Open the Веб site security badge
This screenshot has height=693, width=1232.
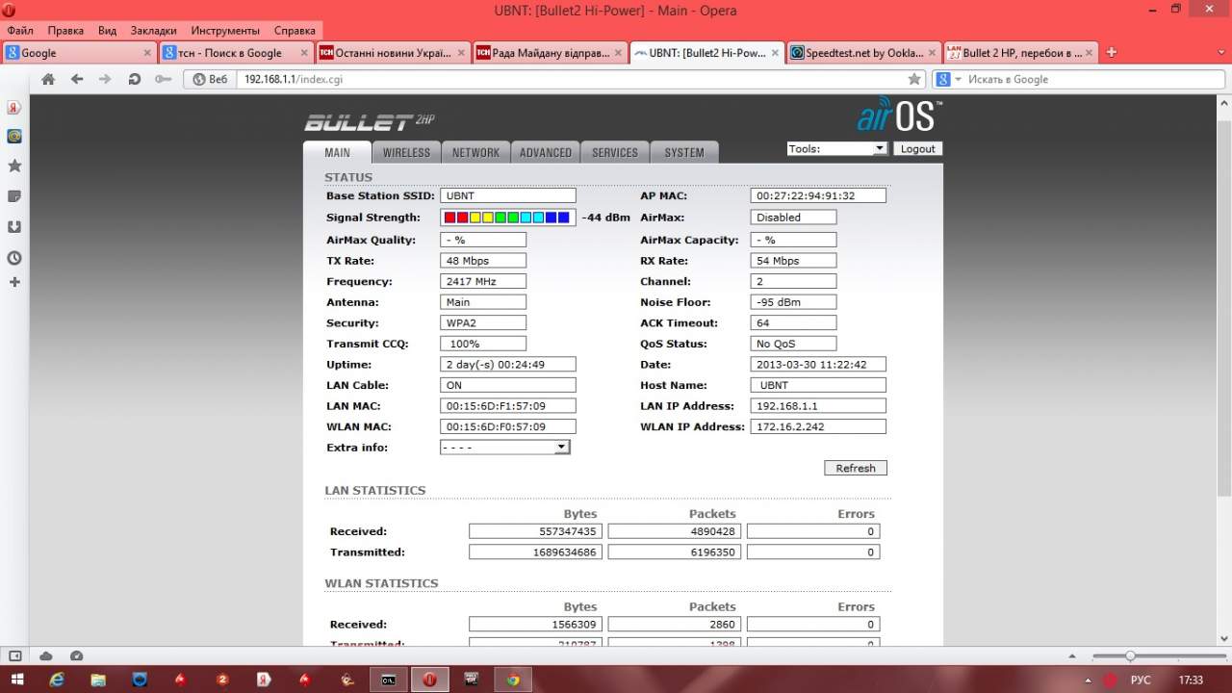210,79
